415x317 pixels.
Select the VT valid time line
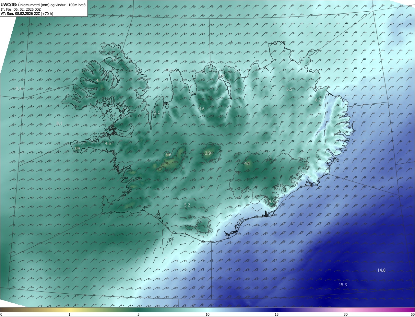click(x=27, y=14)
